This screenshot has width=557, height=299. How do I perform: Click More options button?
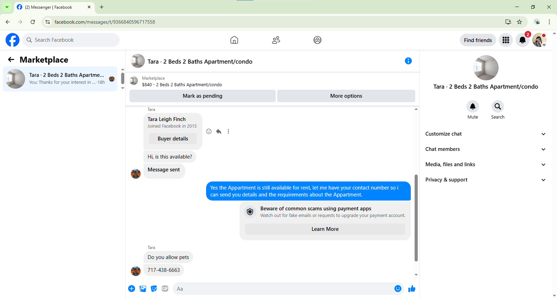coord(346,96)
